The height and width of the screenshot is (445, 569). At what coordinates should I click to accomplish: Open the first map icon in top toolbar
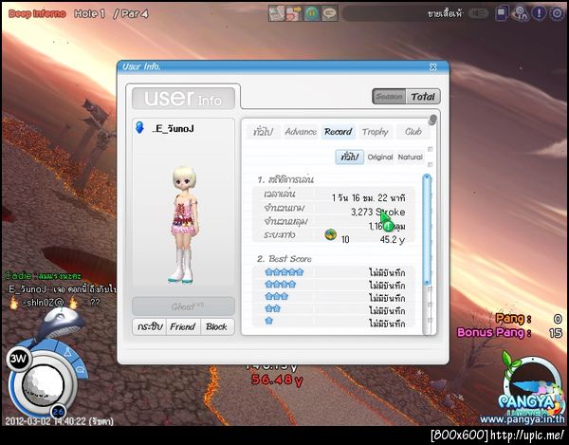pos(277,14)
